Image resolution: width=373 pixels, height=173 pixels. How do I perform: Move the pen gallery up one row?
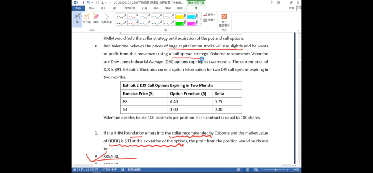click(200, 15)
